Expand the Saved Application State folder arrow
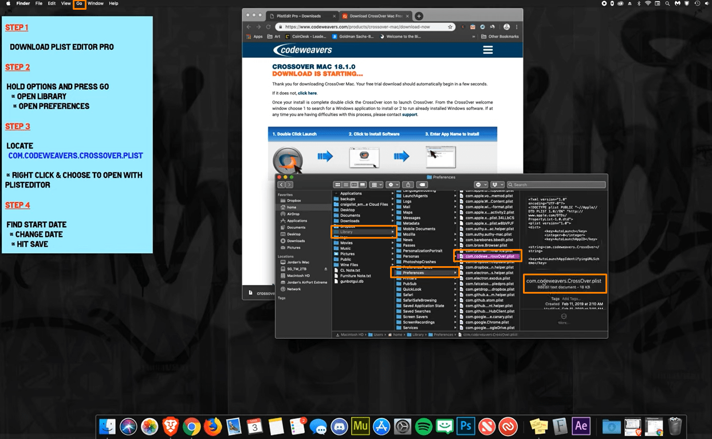The width and height of the screenshot is (712, 439). click(x=456, y=306)
